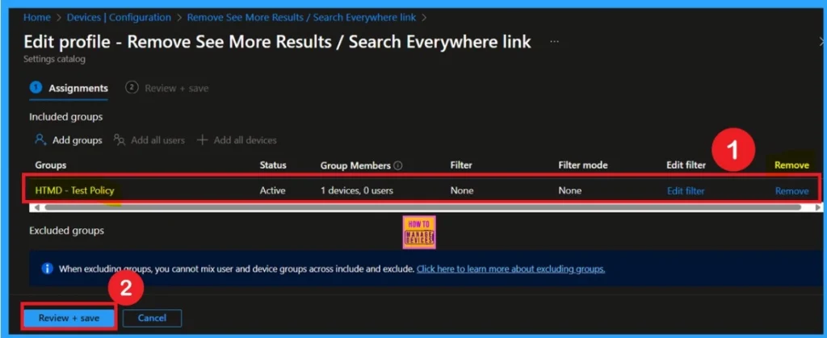Open Remove See More Results breadcrumb
The image size is (827, 338).
click(x=302, y=18)
